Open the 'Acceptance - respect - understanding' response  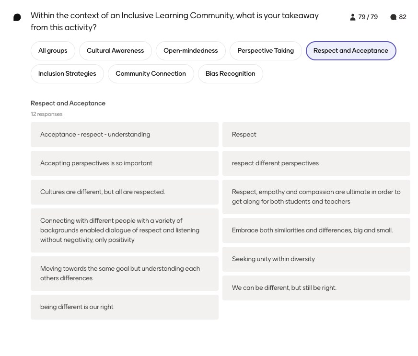(x=125, y=135)
